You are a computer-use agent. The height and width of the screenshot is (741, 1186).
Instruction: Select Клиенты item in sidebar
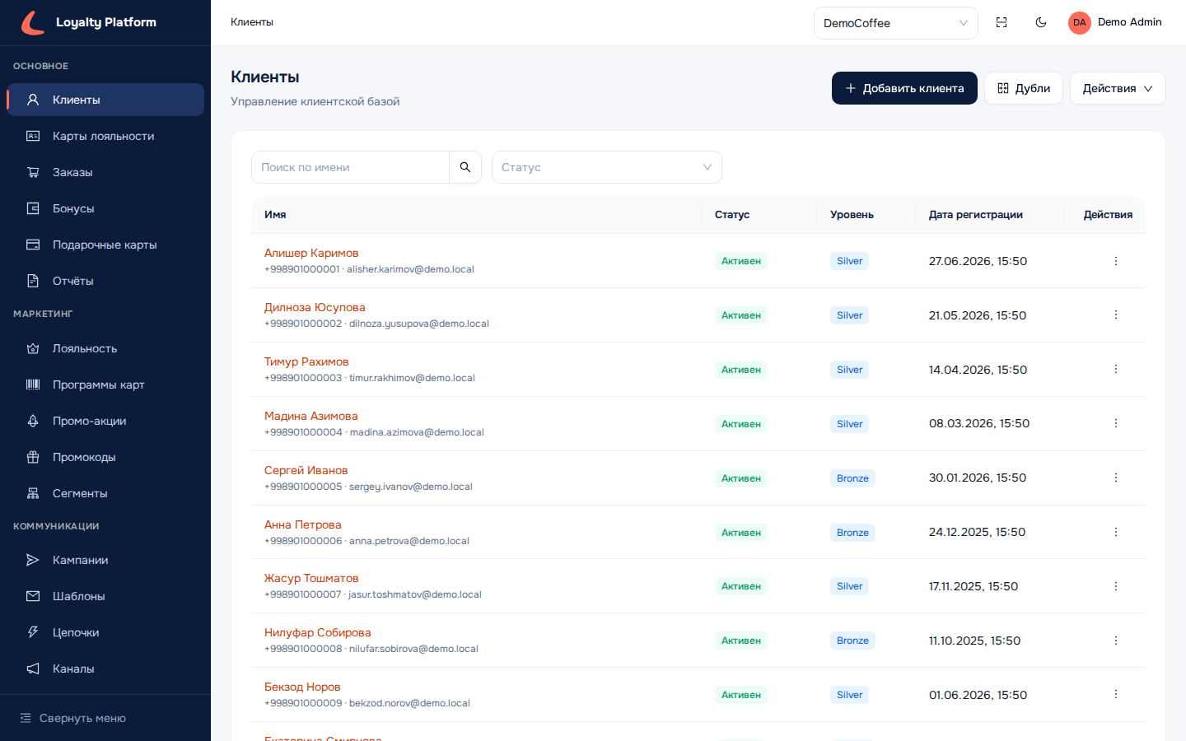point(105,100)
